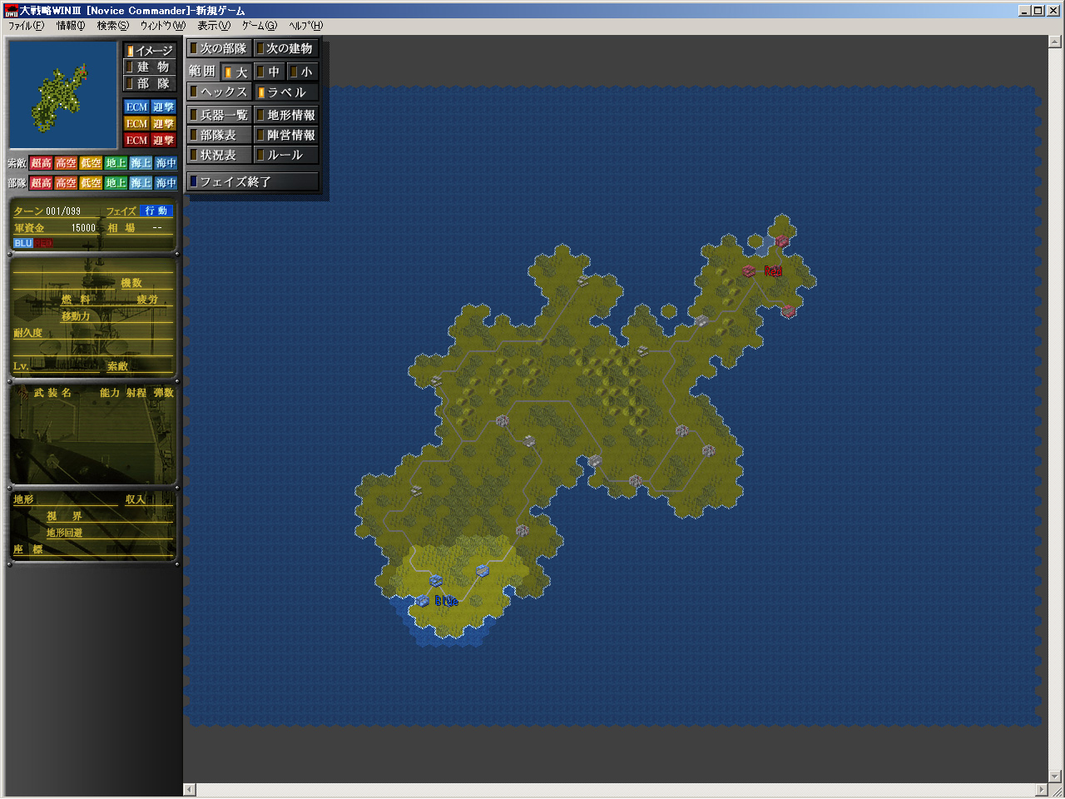The height and width of the screenshot is (799, 1065).
Task: Select the easternmost blue building on the map
Action: (x=482, y=570)
